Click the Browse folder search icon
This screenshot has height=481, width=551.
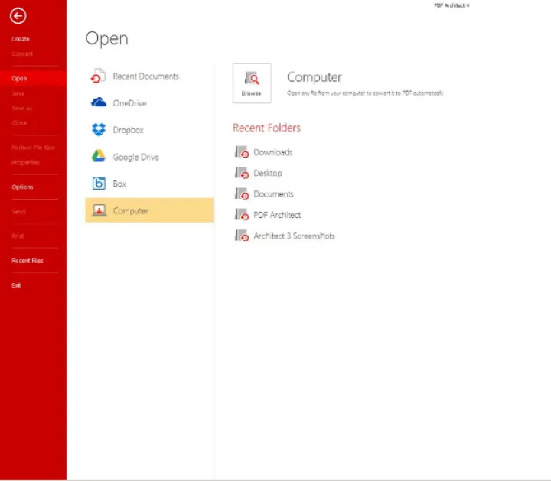251,78
